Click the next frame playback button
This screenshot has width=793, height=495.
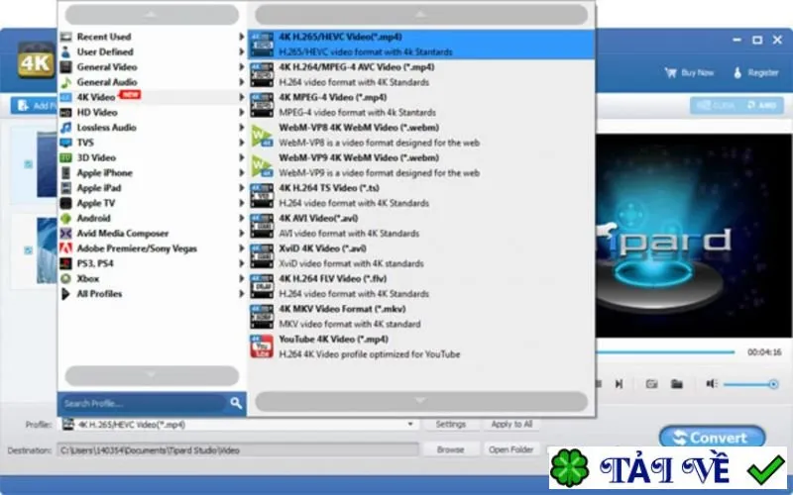pos(619,384)
